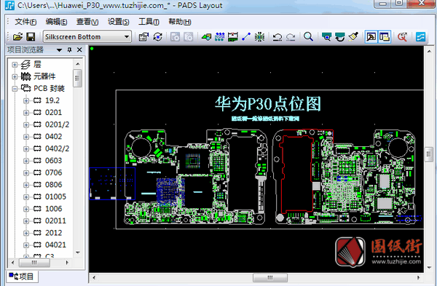
Task: Expand the 19.2 footprint node
Action: [26, 100]
